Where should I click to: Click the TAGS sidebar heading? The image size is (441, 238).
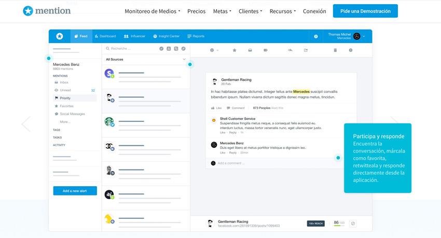click(x=57, y=130)
